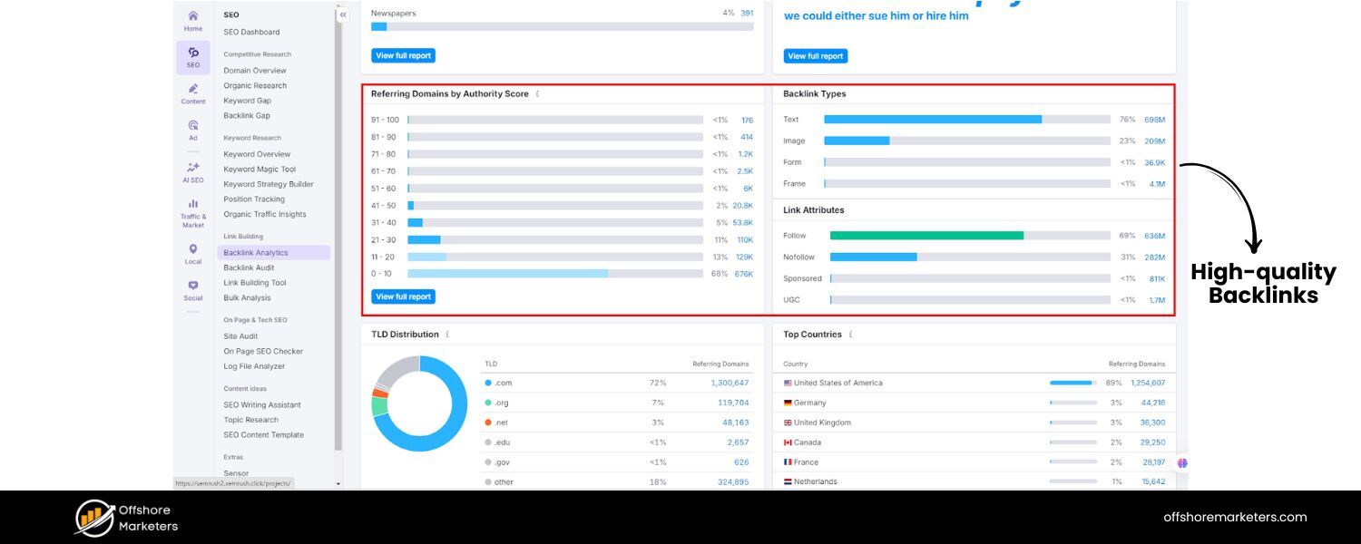Open Site Audit under On Page & Tech SEO
The width and height of the screenshot is (1361, 544).
pyautogui.click(x=240, y=335)
